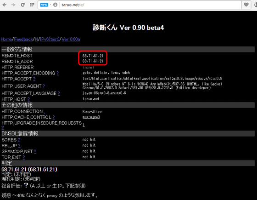Image resolution: width=257 pixels, height=200 pixels.
Task: Click the browser forward arrow
Action: point(13,5)
